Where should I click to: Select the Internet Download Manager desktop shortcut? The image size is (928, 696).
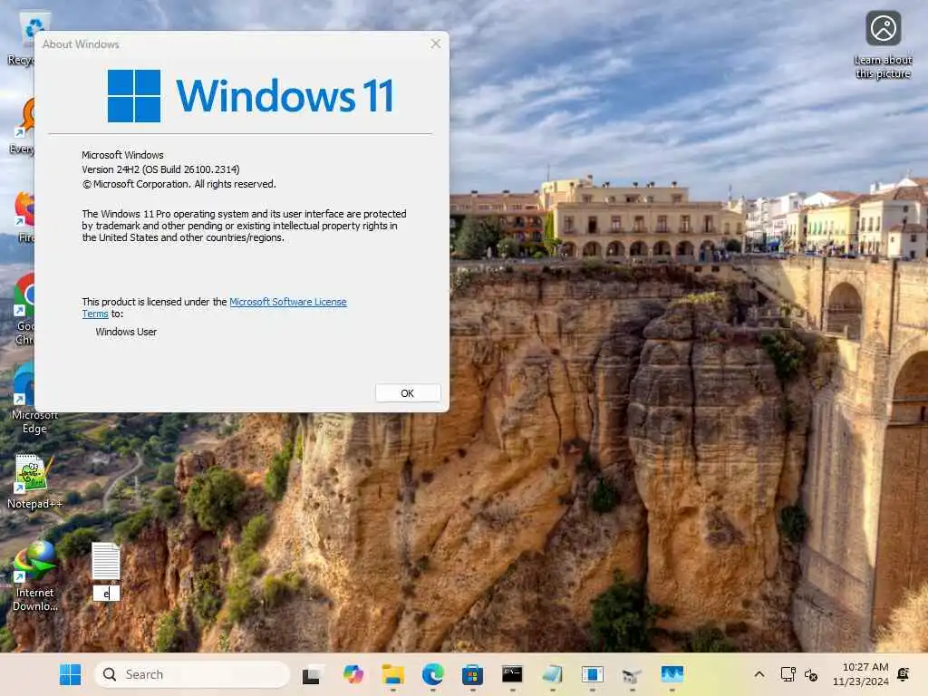[35, 575]
